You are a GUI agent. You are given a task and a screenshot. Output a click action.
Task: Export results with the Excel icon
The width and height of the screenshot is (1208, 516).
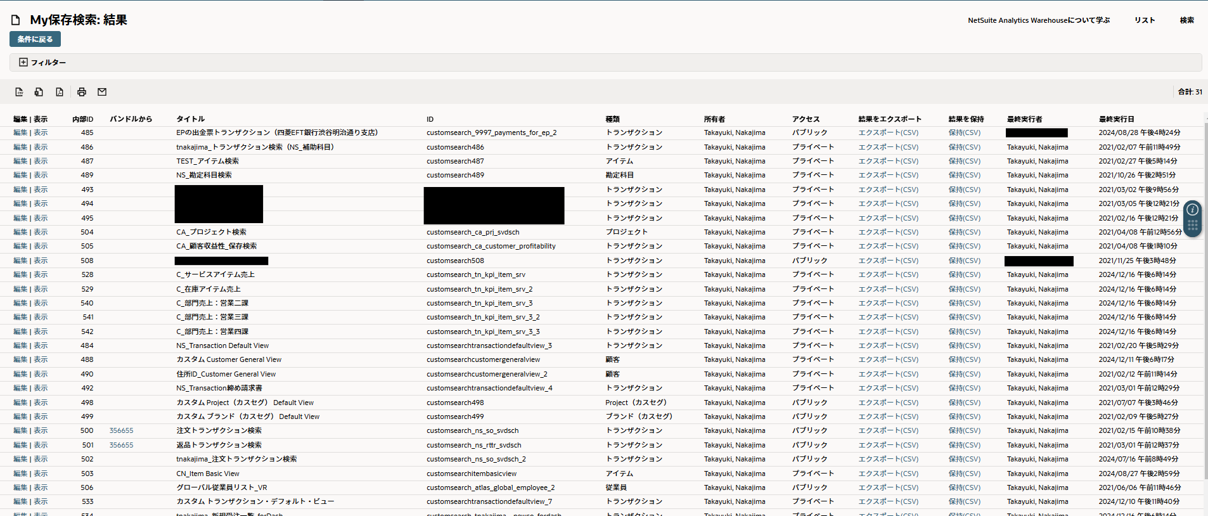[39, 92]
